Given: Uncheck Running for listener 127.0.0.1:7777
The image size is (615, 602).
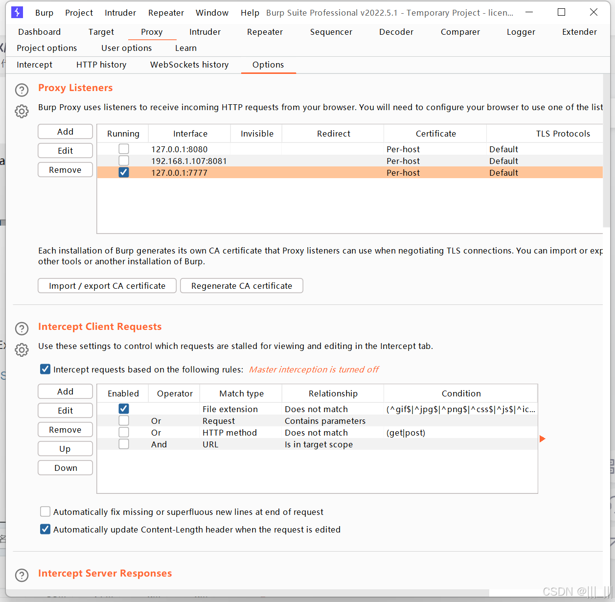Looking at the screenshot, I should pos(124,172).
